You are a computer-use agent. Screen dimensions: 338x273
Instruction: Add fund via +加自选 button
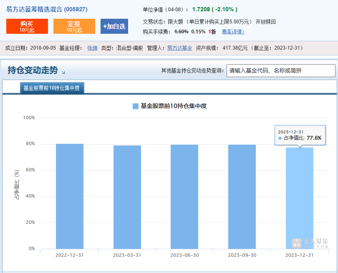tap(114, 26)
